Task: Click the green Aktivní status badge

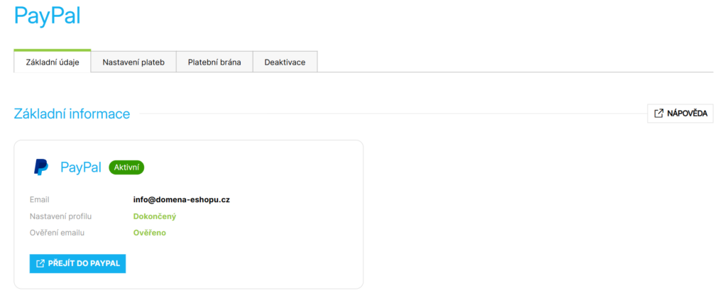Action: [127, 167]
